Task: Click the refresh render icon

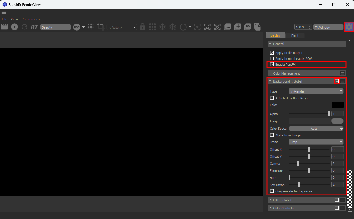Action: (24, 27)
